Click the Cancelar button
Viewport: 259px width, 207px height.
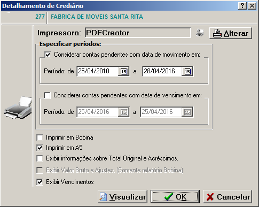click(x=227, y=197)
